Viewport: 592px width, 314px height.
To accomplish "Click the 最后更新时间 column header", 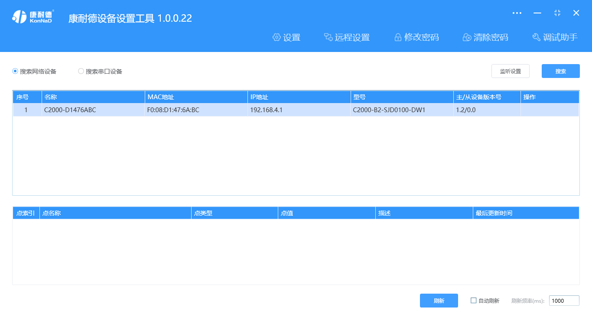I will pos(526,213).
